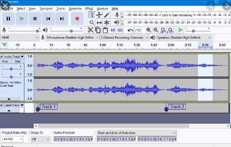
Task: Zoom out with the minus magnifier
Action: tap(156, 30)
